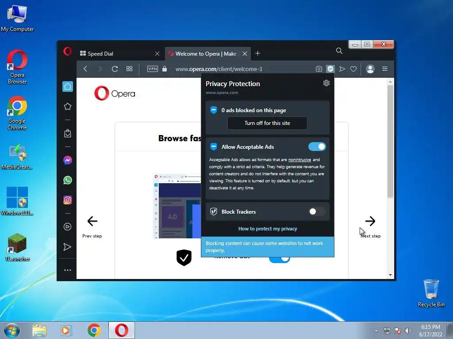The height and width of the screenshot is (339, 453).
Task: Select the Welcome to Opera tab
Action: click(205, 53)
